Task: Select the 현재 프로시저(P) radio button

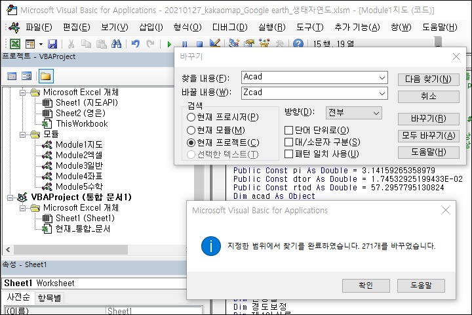Action: [191, 117]
